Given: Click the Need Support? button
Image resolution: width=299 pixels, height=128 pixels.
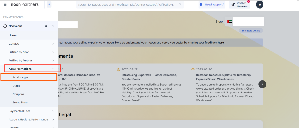Looking at the screenshot, I should 212,4.
